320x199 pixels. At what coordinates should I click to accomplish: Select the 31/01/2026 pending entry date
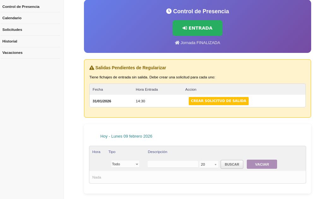coord(102,101)
